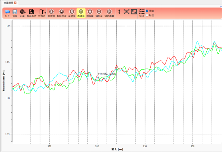Image resolution: width=222 pixels, height=152 pixels.
Task: Save data using the 保存 floppy icon
Action: coord(15,13)
